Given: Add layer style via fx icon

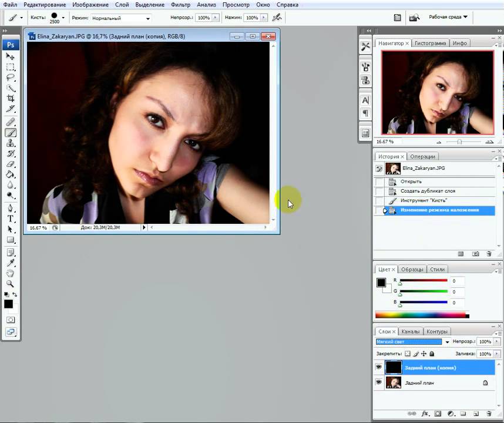Looking at the screenshot, I should pyautogui.click(x=425, y=414).
